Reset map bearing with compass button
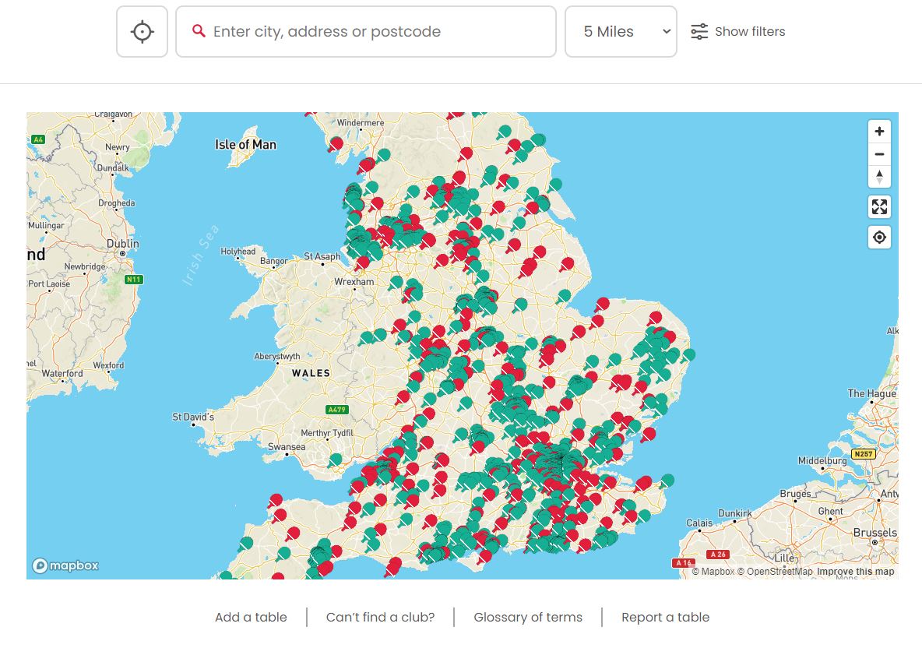The image size is (922, 648). point(879,176)
